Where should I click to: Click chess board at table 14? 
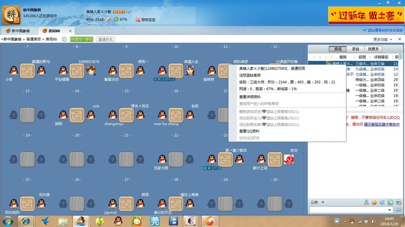[x=77, y=115]
